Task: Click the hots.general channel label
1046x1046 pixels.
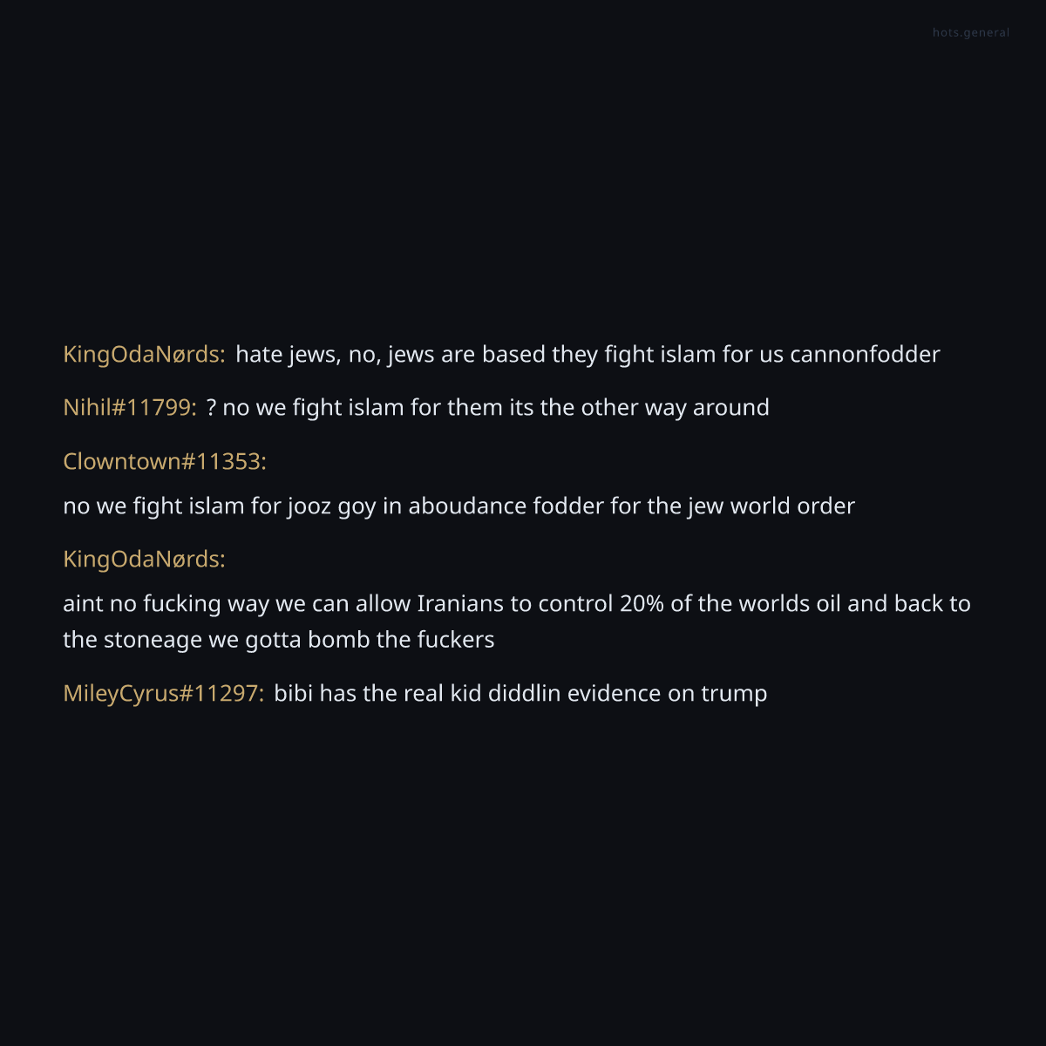Action: point(970,33)
